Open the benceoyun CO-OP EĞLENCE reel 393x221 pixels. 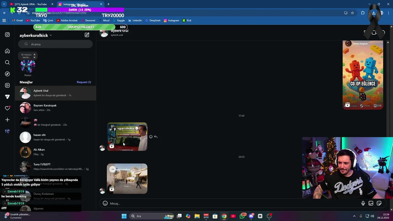pyautogui.click(x=363, y=75)
